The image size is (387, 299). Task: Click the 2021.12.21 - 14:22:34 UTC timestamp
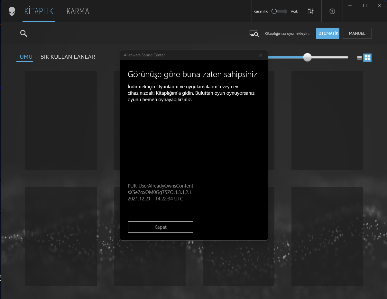155,199
